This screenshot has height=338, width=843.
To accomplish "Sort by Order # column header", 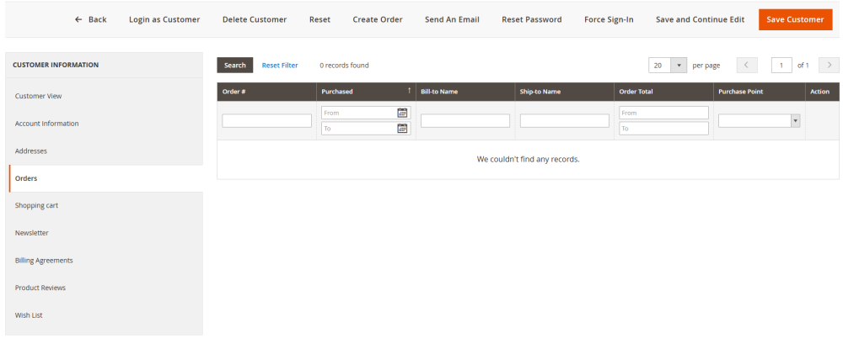I will [266, 92].
